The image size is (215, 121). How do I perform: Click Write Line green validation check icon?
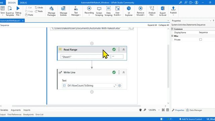coord(114,72)
